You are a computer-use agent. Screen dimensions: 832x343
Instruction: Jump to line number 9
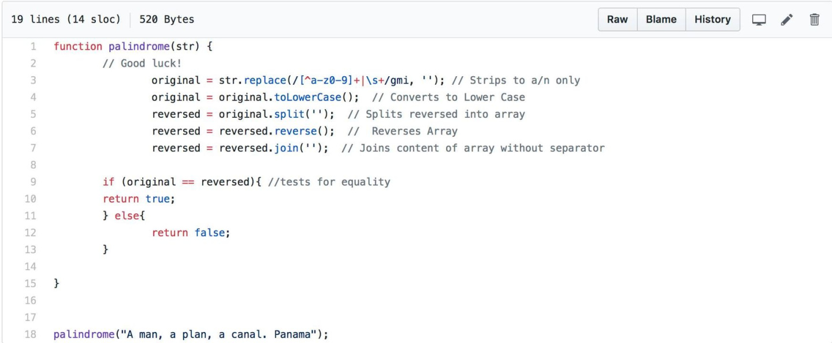click(33, 182)
